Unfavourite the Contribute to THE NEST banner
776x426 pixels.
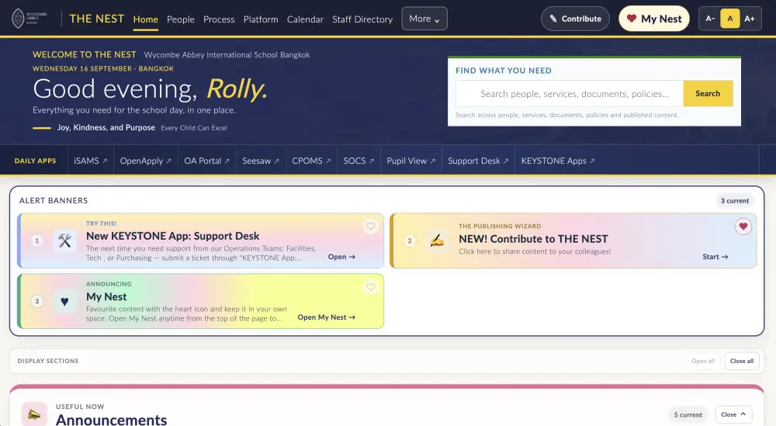tap(743, 227)
